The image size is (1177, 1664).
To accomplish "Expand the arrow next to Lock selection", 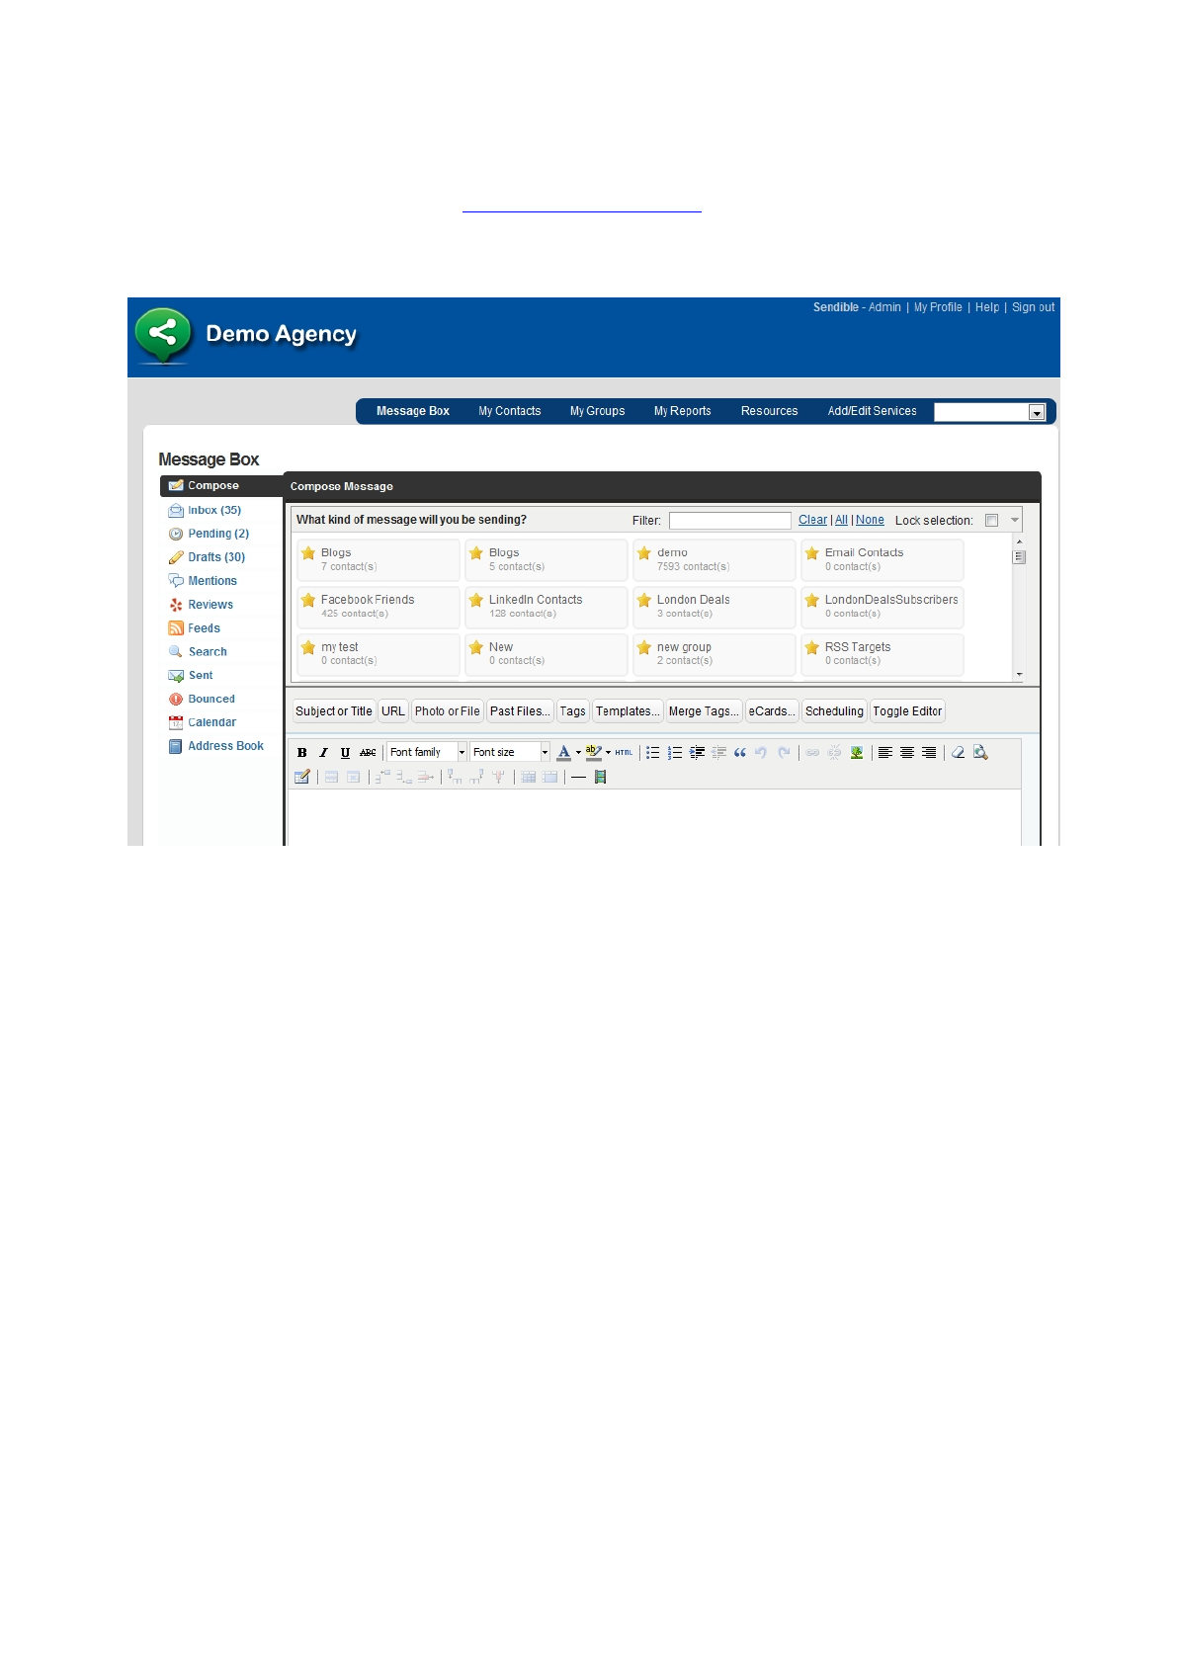I will (x=1014, y=521).
